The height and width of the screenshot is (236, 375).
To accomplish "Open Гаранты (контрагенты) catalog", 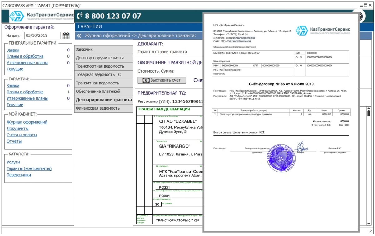I will (x=29, y=168).
